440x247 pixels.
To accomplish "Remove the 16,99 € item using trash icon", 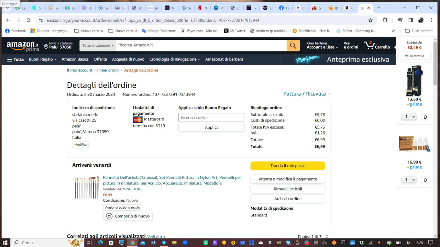I will 425,180.
